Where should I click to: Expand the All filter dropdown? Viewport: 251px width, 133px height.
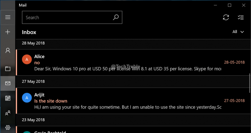[238, 32]
